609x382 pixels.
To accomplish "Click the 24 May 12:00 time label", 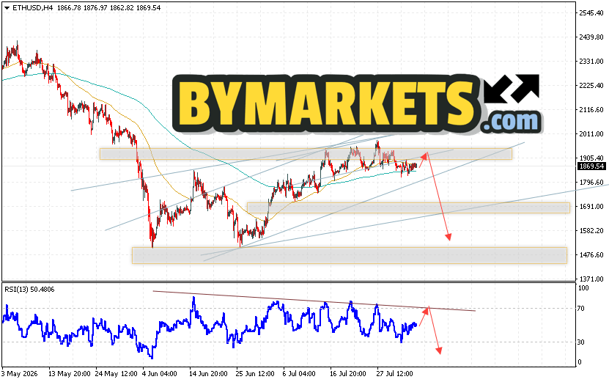I will click(x=117, y=374).
